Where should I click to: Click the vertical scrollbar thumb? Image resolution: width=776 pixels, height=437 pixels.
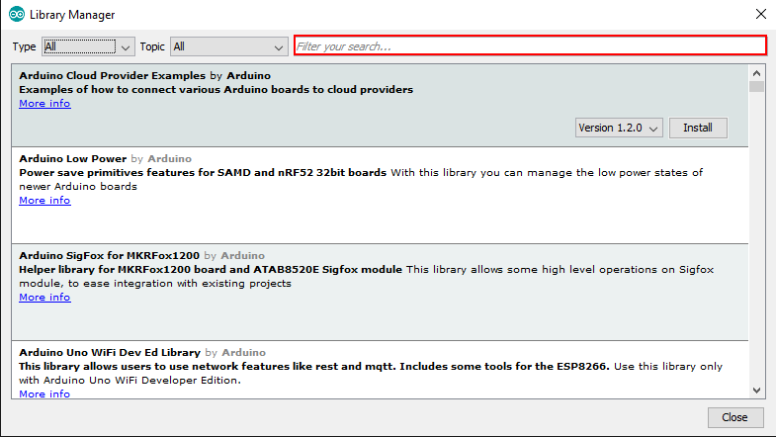(x=756, y=87)
